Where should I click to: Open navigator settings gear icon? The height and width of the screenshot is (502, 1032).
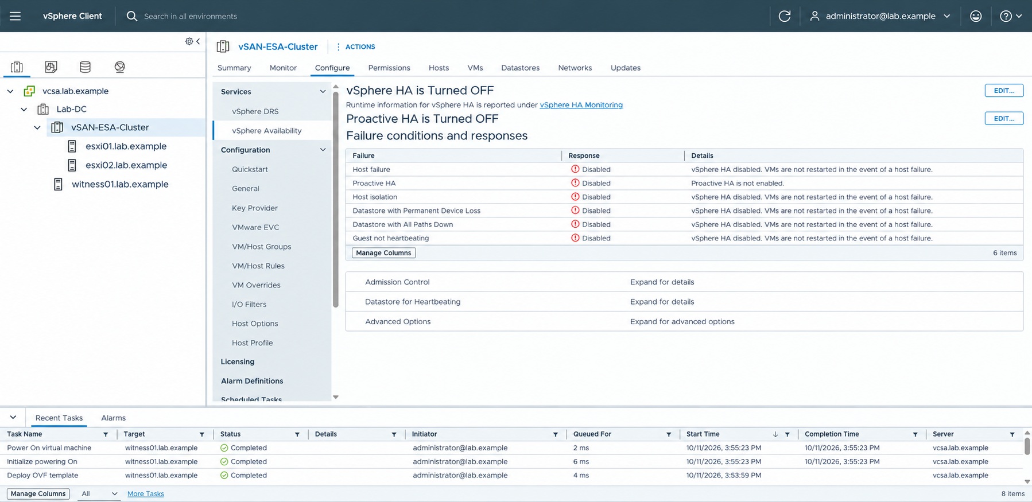189,41
